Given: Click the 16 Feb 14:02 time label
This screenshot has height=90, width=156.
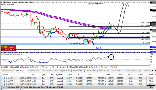Looking at the screenshot, I should point(54,67).
